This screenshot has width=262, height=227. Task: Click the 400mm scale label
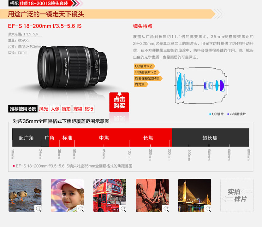(x=189, y=155)
